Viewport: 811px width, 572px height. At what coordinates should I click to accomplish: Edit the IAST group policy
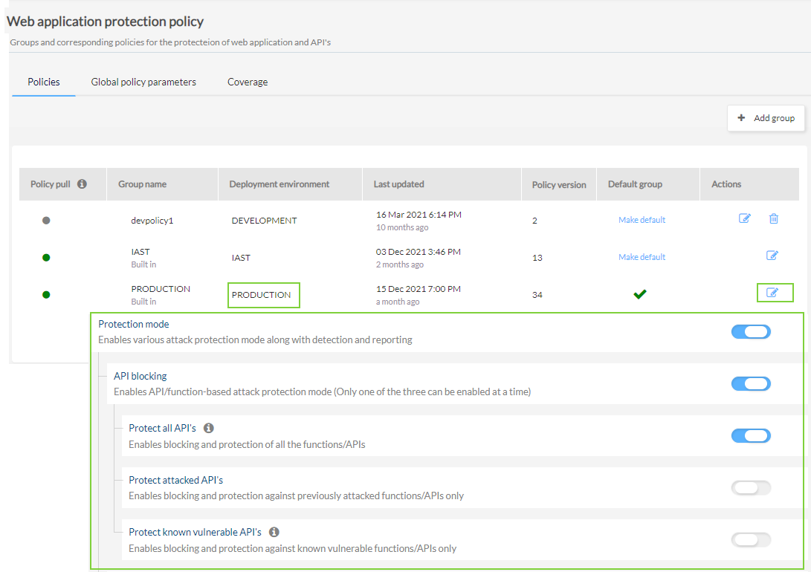[x=772, y=256]
